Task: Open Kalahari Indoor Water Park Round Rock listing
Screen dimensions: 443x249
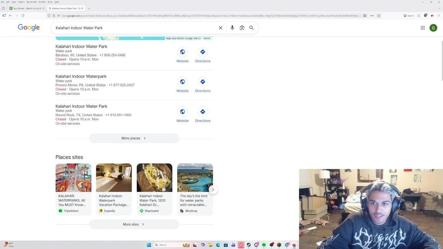Action: 81,106
